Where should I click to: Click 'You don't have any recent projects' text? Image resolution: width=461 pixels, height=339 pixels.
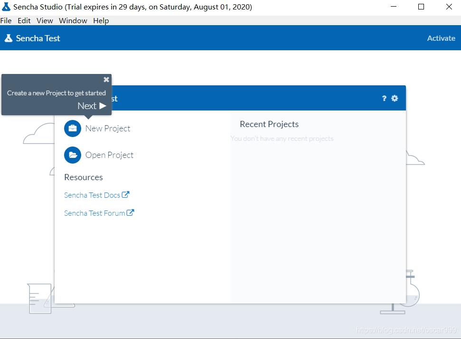coord(282,138)
